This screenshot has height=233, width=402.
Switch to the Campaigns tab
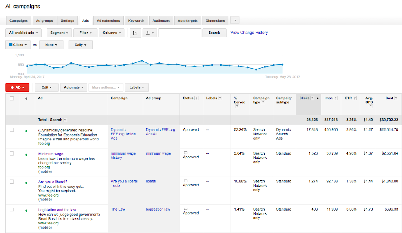18,20
